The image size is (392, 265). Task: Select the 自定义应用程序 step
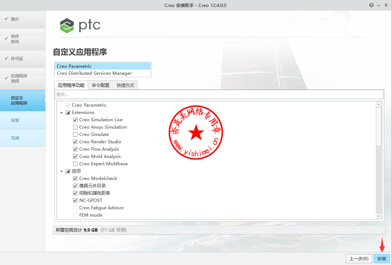(x=22, y=100)
